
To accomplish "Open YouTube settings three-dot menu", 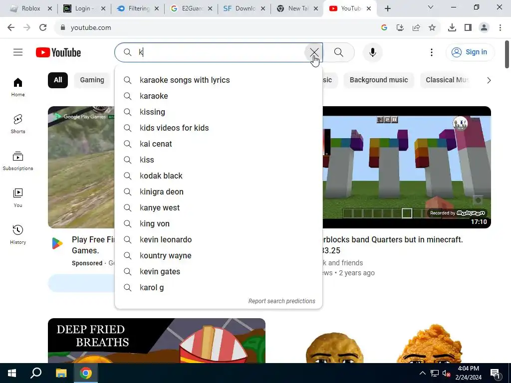I will click(x=432, y=52).
